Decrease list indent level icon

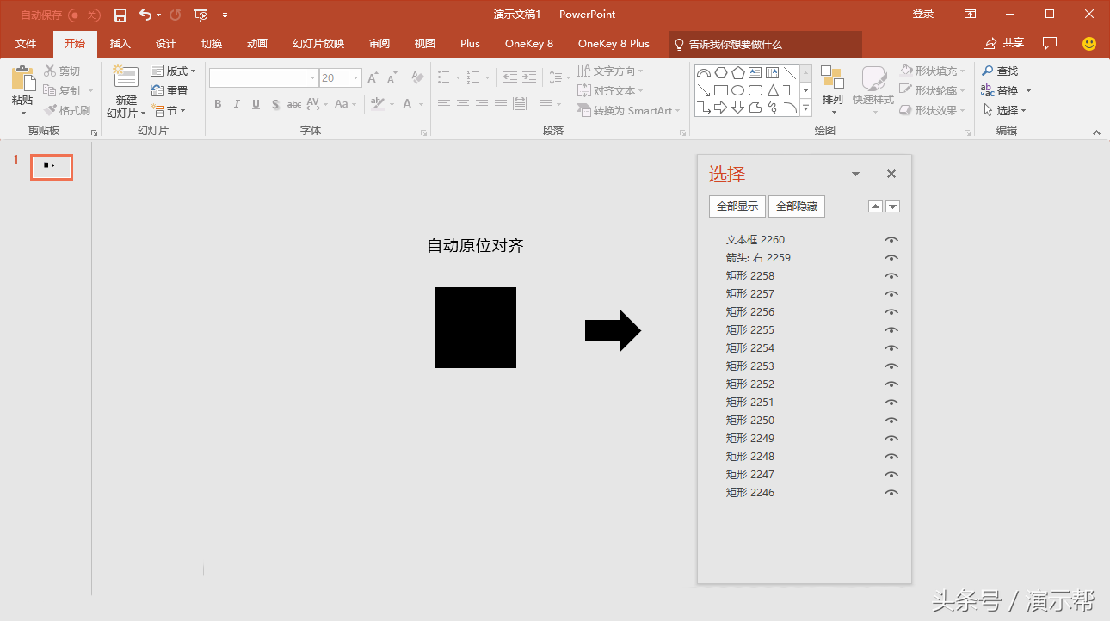[510, 77]
